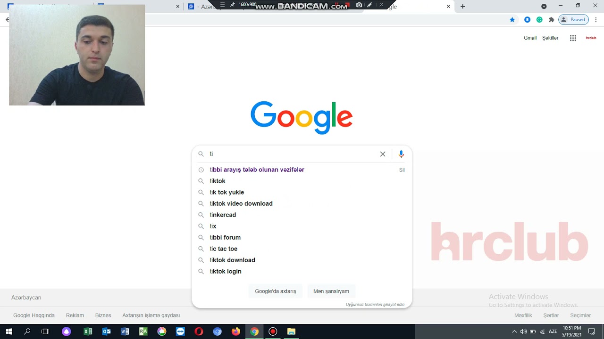
Task: Close the Bandicam recording bar
Action: (x=381, y=5)
